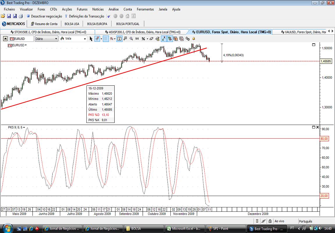Image resolution: width=335 pixels, height=233 pixels.
Task: Toggle the green-red trading arrows icon
Action: tap(170, 39)
